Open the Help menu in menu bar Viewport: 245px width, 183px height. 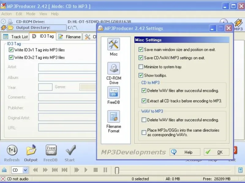[x=55, y=14]
